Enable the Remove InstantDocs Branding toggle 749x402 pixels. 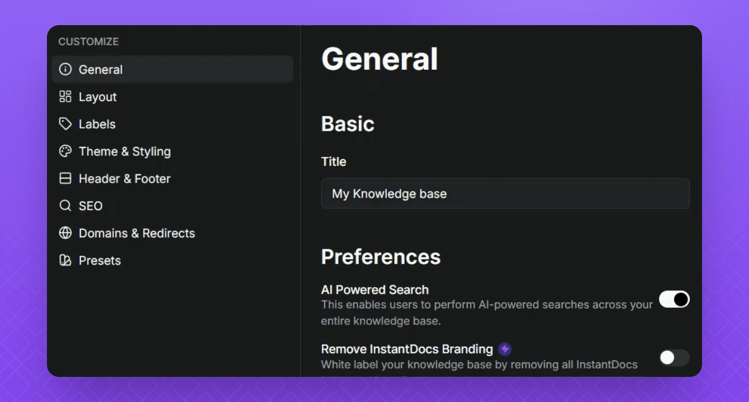pos(674,358)
